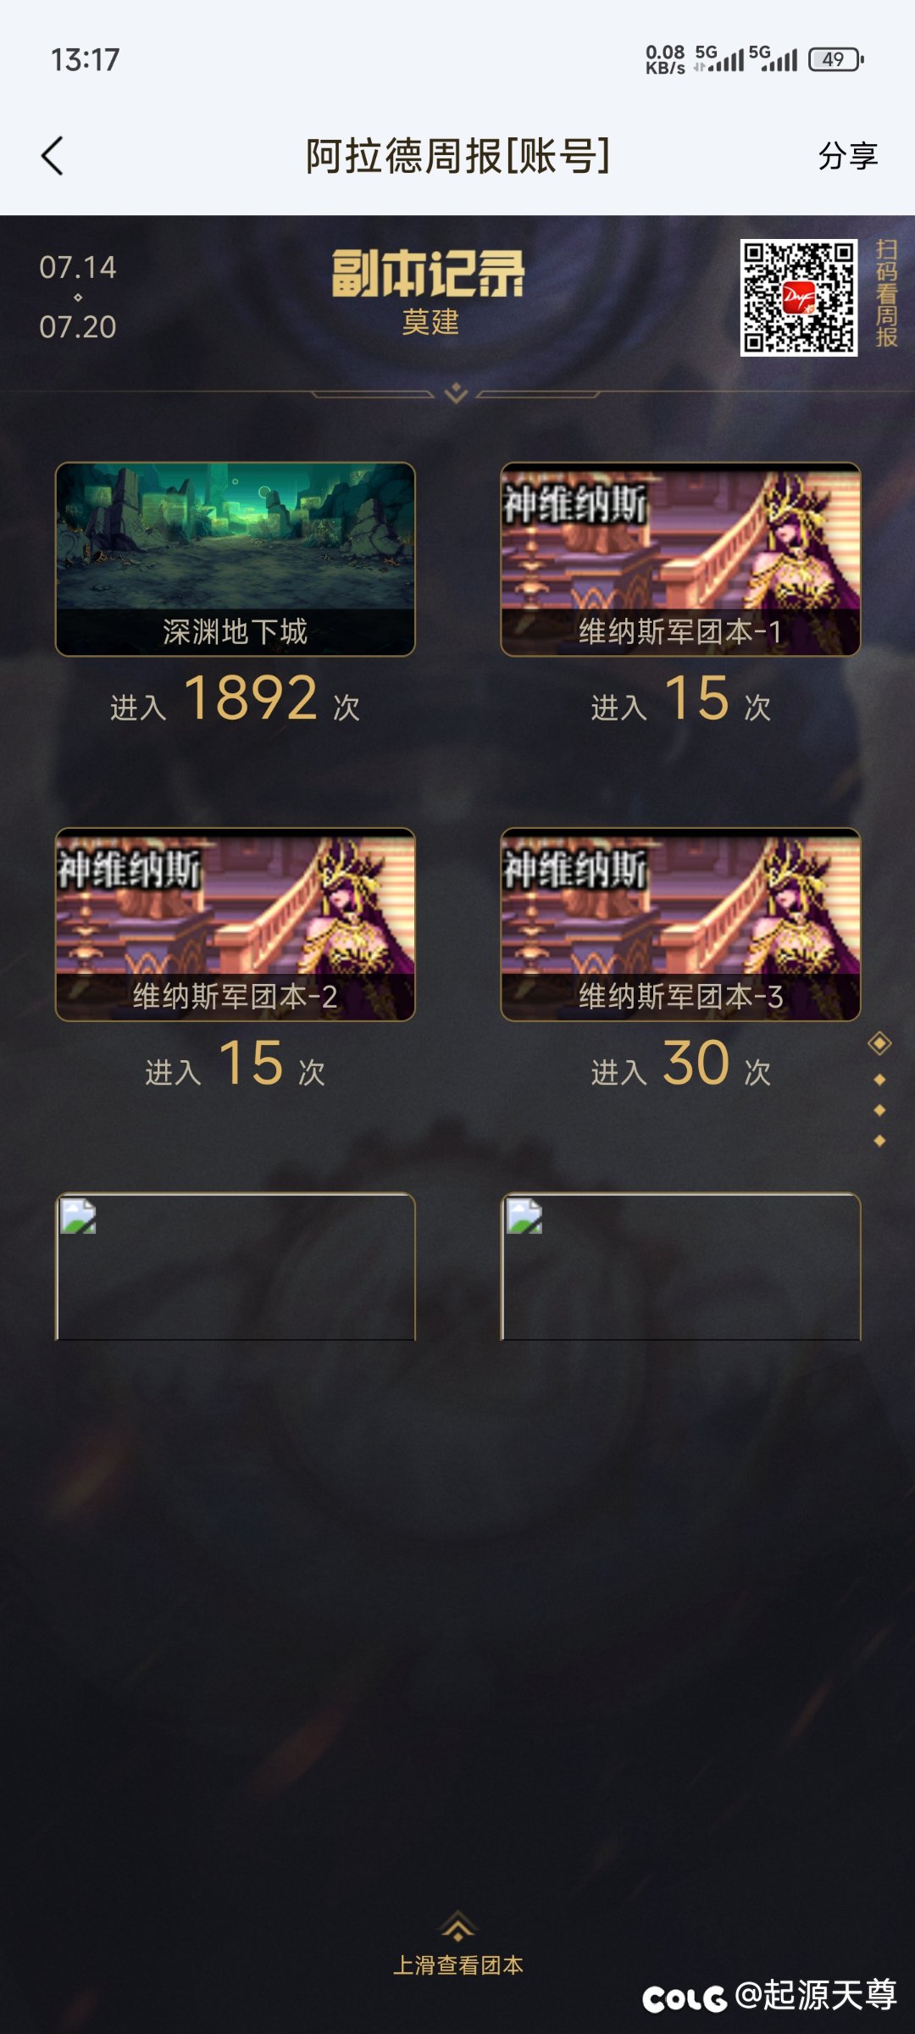Open the 维纳斯军团本-2 card

pyautogui.click(x=236, y=925)
